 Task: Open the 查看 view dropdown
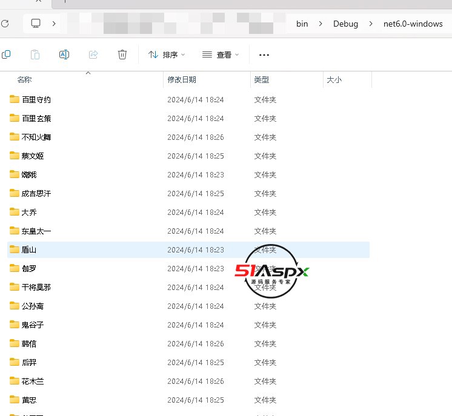point(221,54)
